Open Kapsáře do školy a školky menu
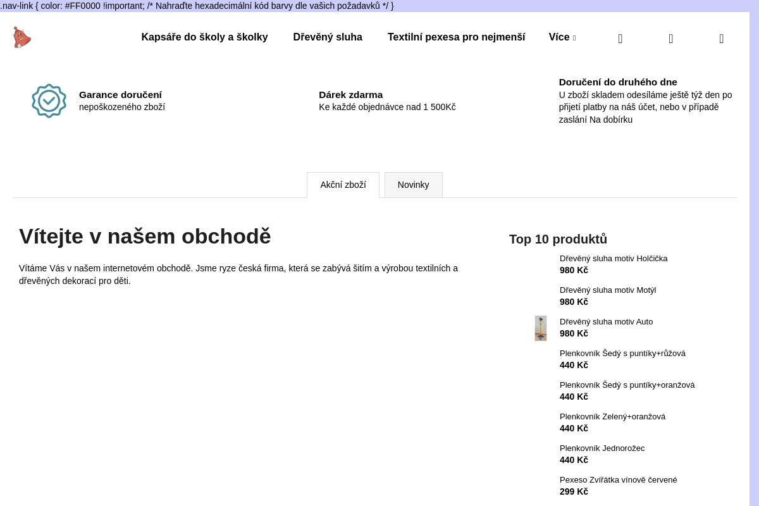 click(204, 37)
